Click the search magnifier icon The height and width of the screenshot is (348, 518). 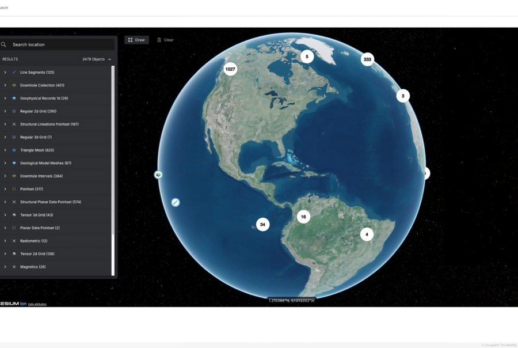coord(4,44)
